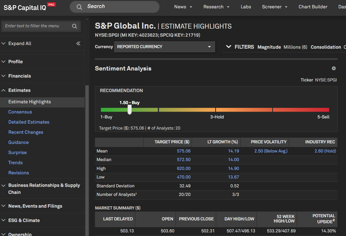Open the Guidance link
346x236 pixels.
click(x=18, y=142)
